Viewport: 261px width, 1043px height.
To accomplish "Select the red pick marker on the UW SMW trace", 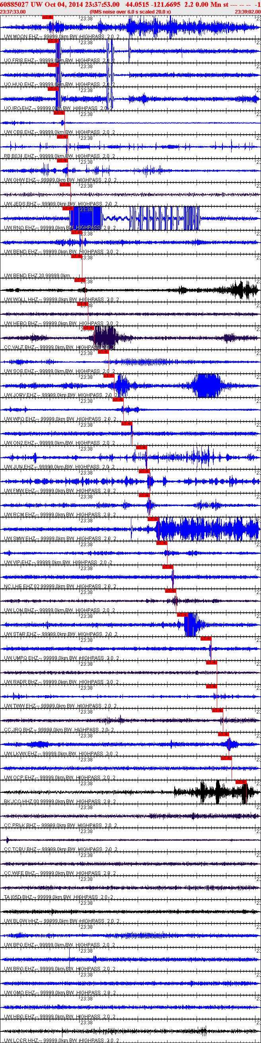I will click(x=153, y=519).
